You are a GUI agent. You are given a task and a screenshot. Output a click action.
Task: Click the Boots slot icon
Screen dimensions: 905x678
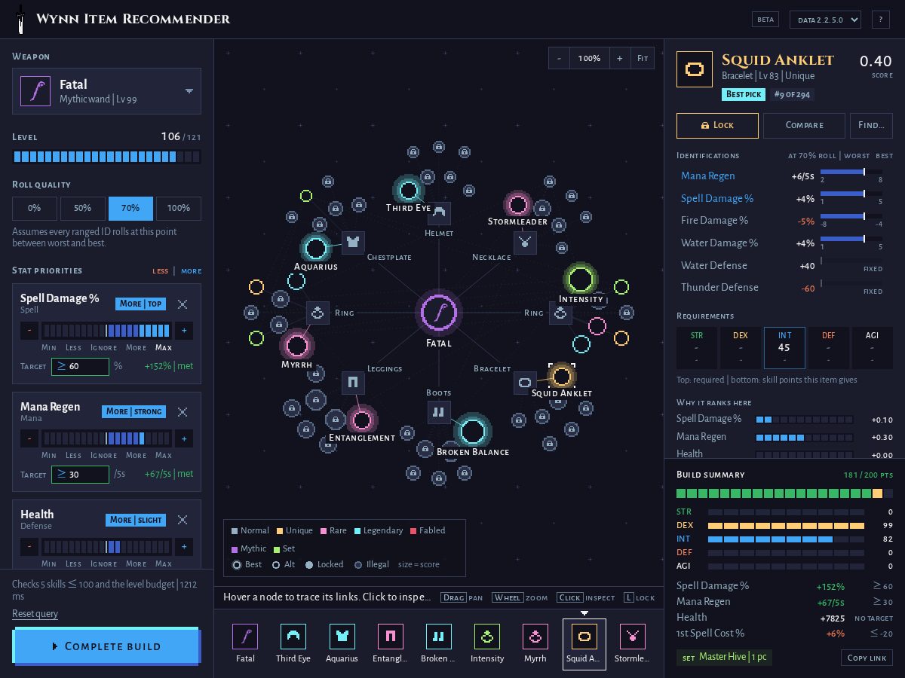439,412
